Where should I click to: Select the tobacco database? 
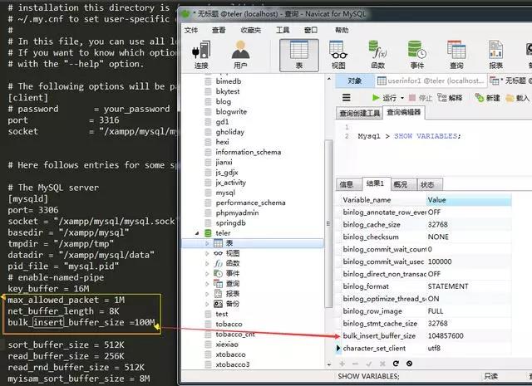click(229, 324)
